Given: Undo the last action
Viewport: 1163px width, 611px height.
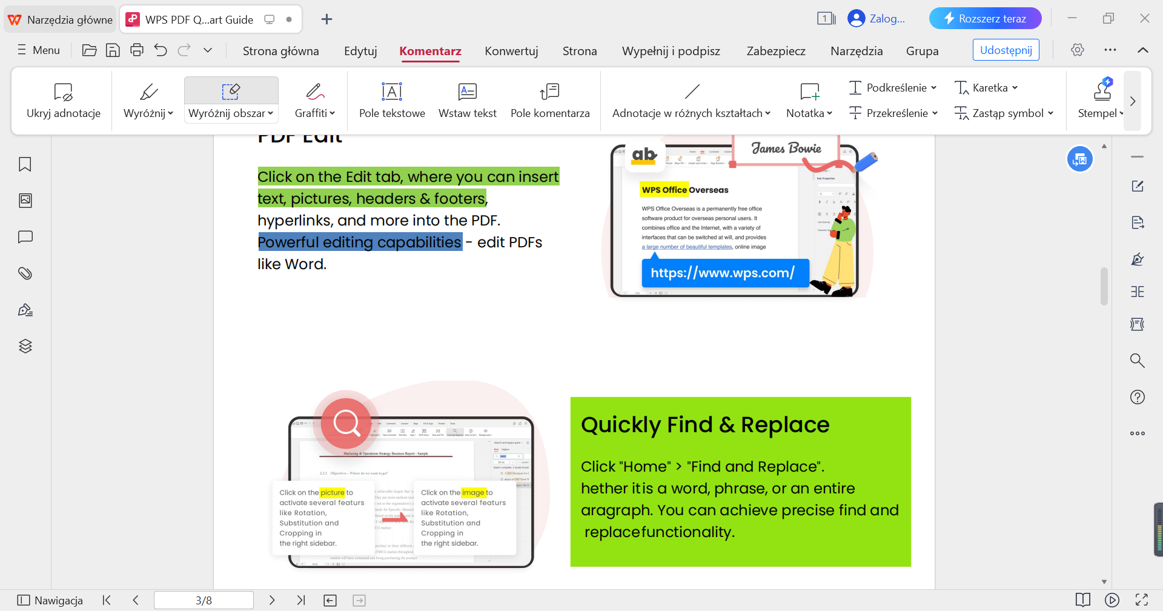Looking at the screenshot, I should 161,50.
